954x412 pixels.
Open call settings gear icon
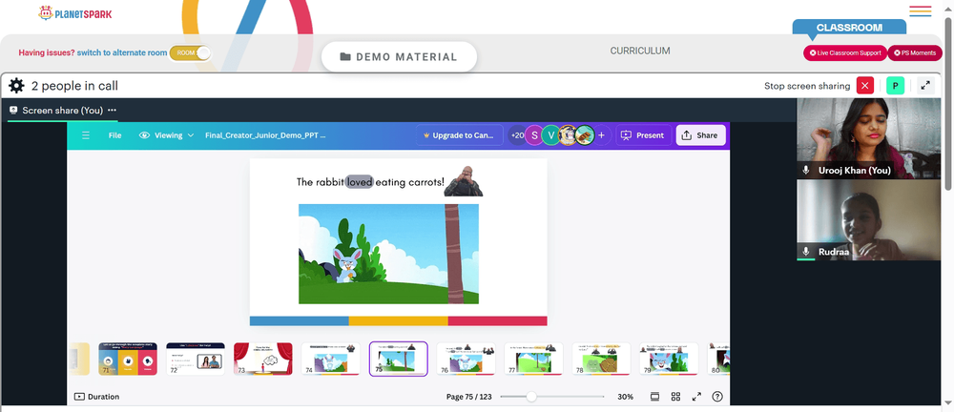(x=16, y=86)
